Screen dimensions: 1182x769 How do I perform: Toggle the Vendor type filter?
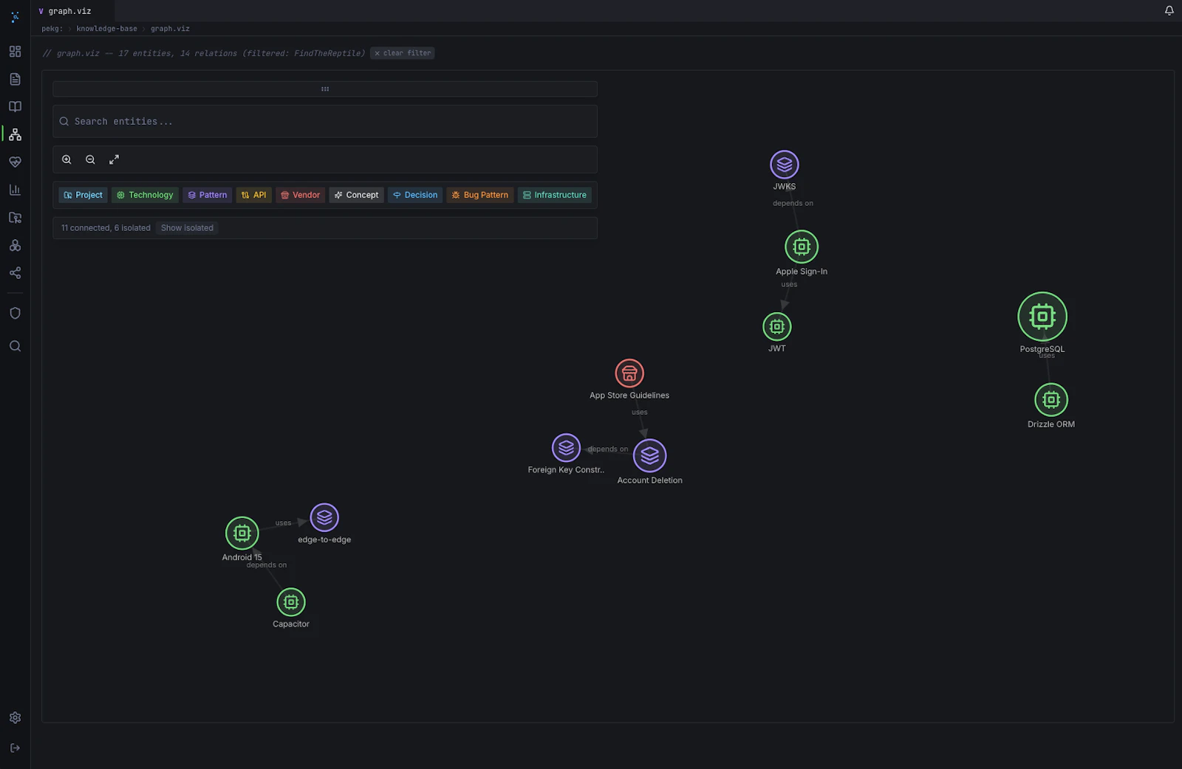pos(301,195)
